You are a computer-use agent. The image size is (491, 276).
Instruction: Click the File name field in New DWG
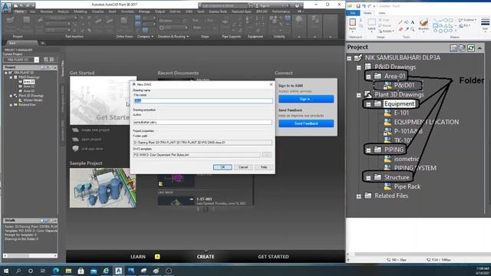tap(203, 100)
